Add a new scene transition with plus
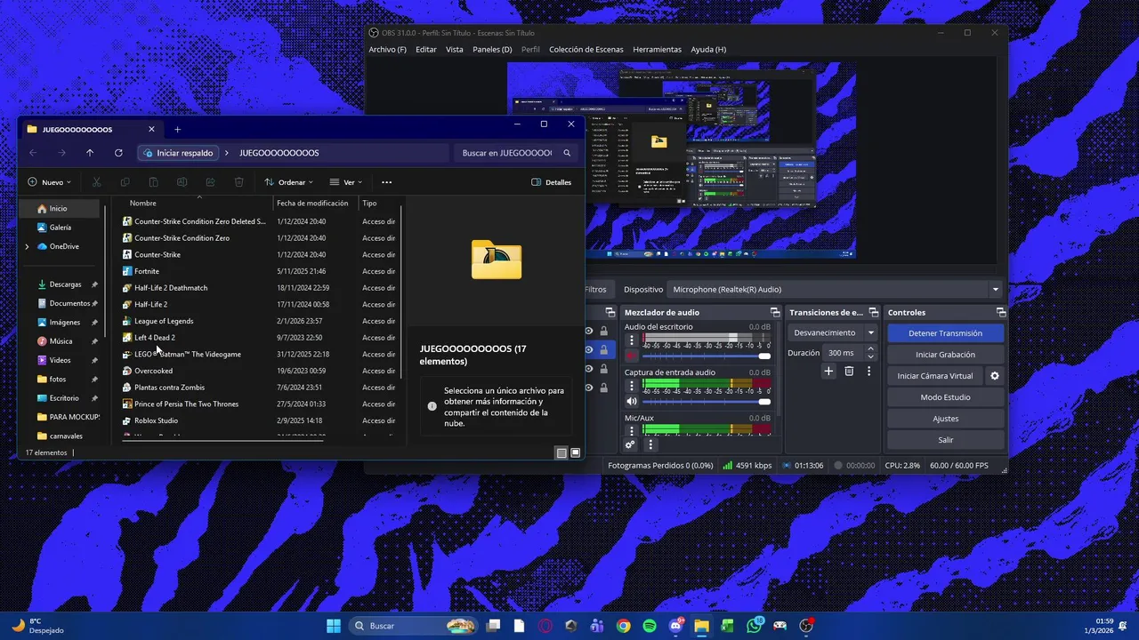 [828, 372]
